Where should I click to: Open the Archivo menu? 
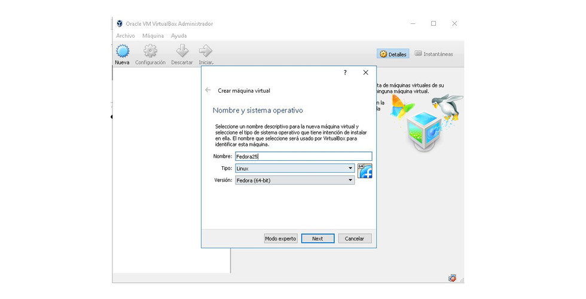(x=125, y=35)
